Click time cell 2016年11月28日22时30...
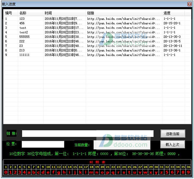 [64, 37]
